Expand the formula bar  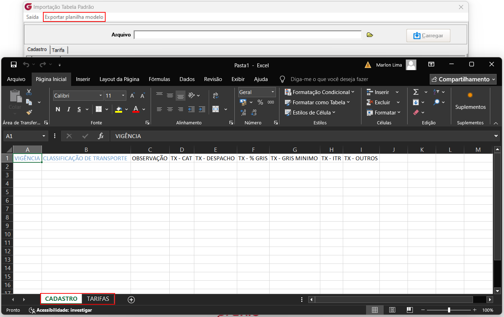[x=496, y=136]
